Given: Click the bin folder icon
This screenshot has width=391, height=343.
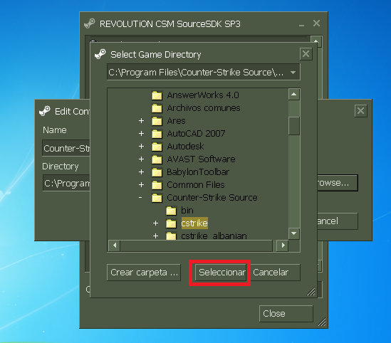Looking at the screenshot, I should (171, 211).
